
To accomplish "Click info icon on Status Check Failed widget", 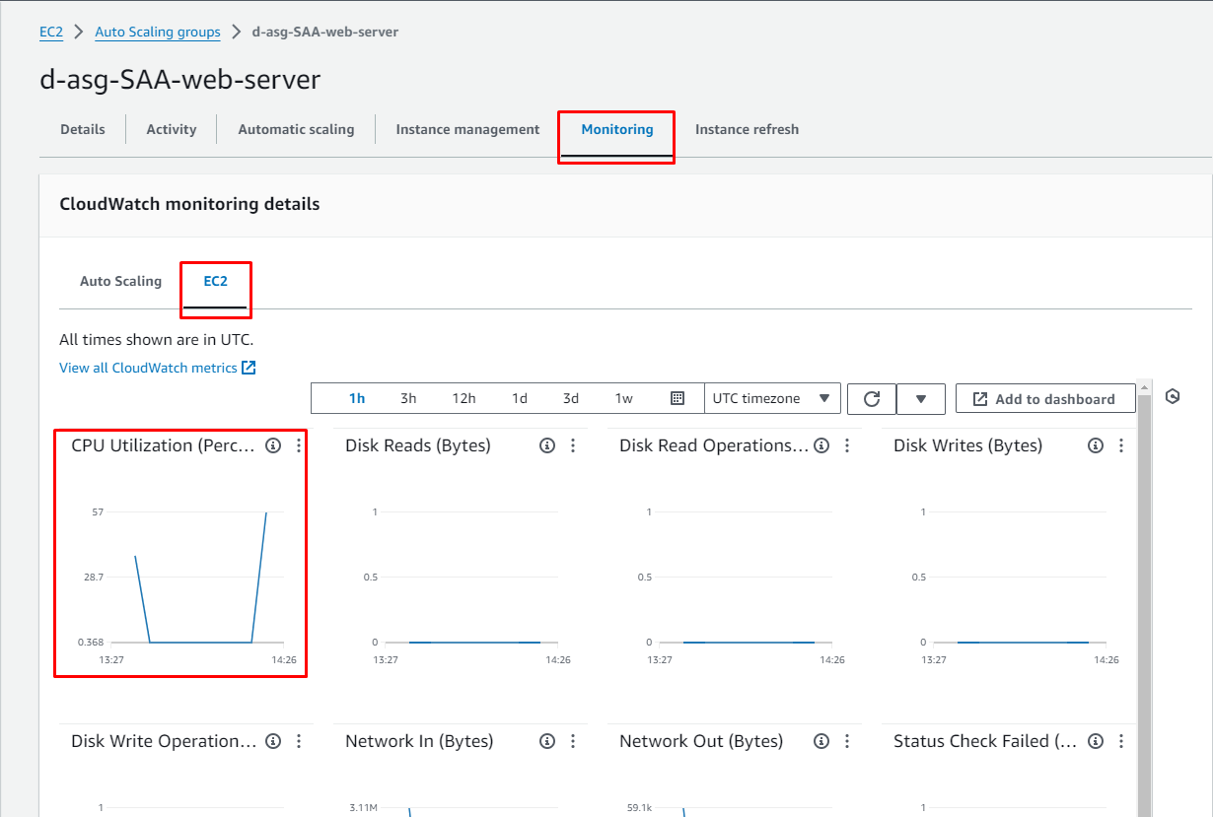I will point(1095,741).
